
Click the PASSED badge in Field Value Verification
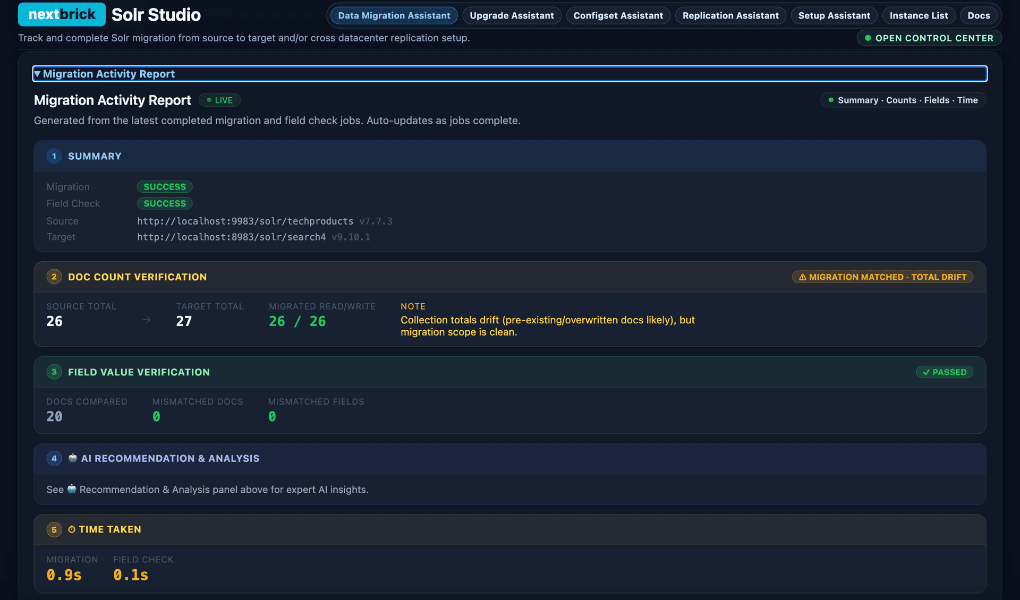[x=945, y=372]
